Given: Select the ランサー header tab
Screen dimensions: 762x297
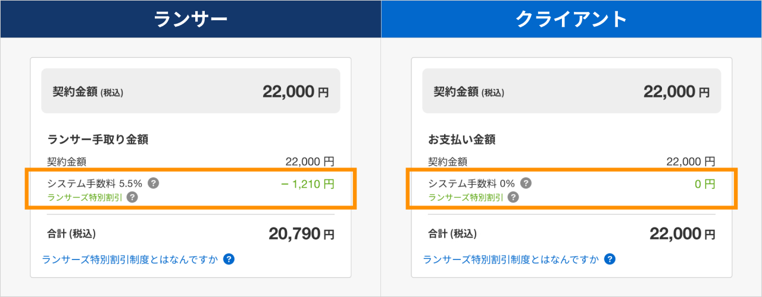Looking at the screenshot, I should click(x=190, y=19).
